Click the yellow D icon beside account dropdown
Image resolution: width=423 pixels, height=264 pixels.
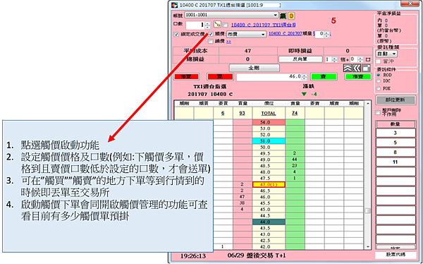coord(291,16)
